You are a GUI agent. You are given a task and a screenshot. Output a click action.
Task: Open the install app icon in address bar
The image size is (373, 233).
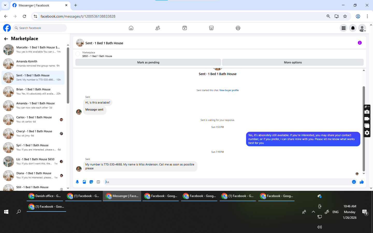[337, 16]
